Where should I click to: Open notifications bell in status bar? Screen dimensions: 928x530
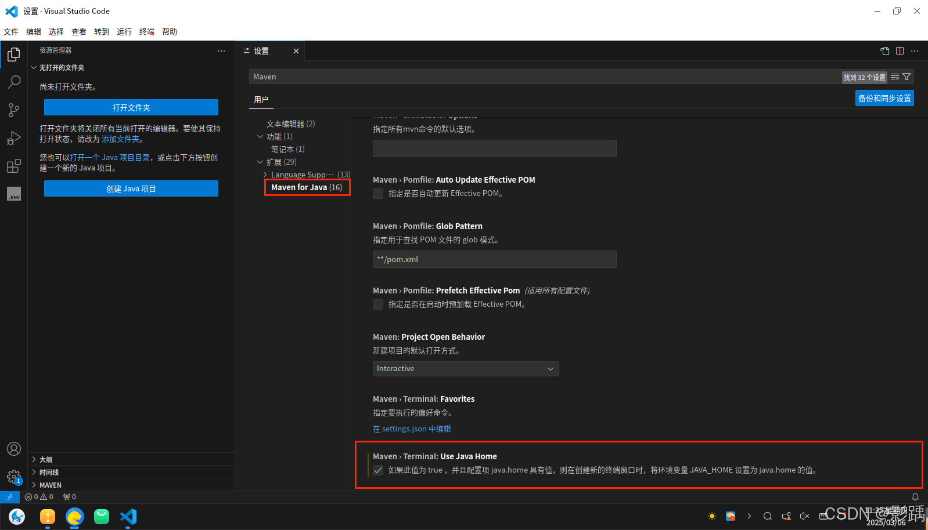pyautogui.click(x=915, y=497)
